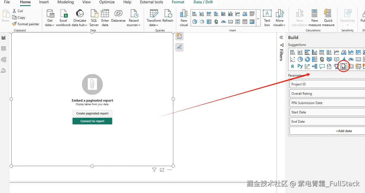Insert a Python visual from Build pane
The image size is (365, 193).
pos(300,66)
